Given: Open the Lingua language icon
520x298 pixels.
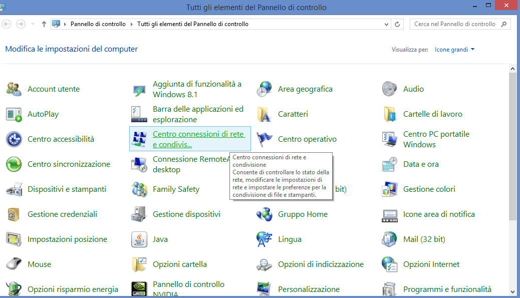Looking at the screenshot, I should (265, 239).
